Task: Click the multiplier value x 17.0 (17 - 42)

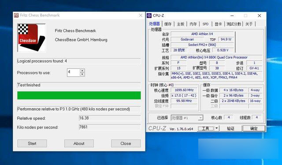Action: (184, 95)
